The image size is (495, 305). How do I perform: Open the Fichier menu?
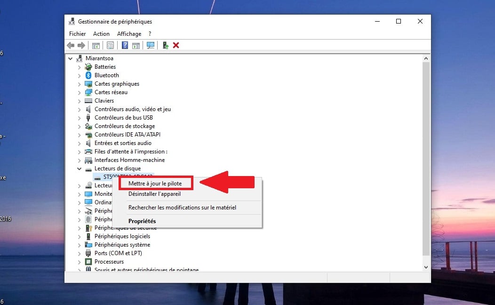(77, 33)
